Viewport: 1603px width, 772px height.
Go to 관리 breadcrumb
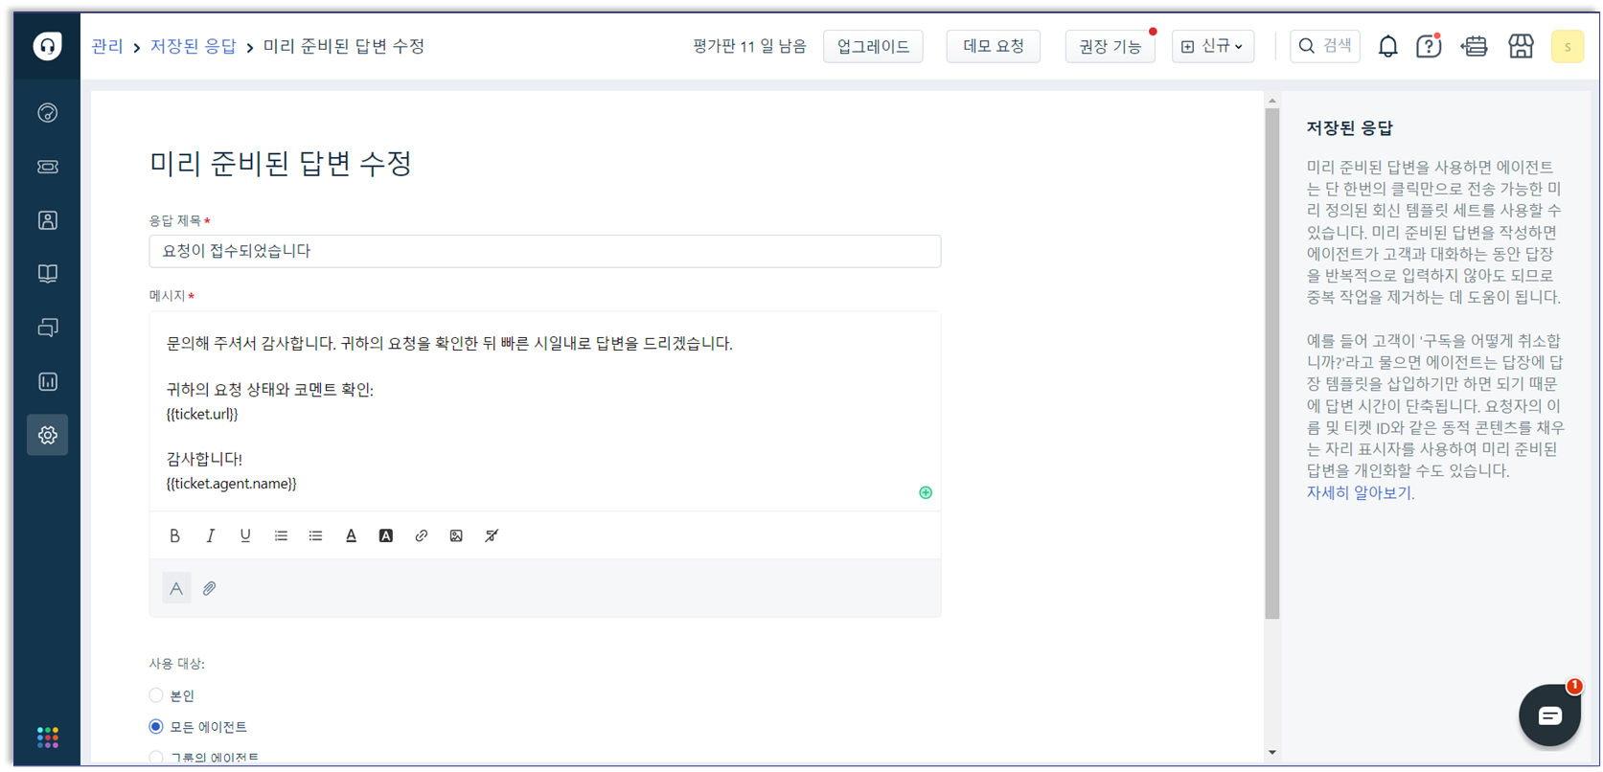[x=107, y=46]
